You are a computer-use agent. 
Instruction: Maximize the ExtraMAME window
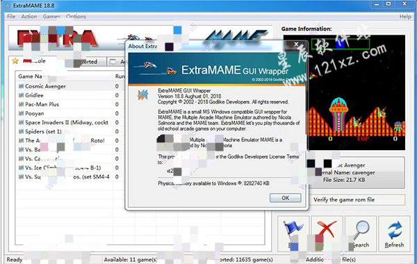389,4
